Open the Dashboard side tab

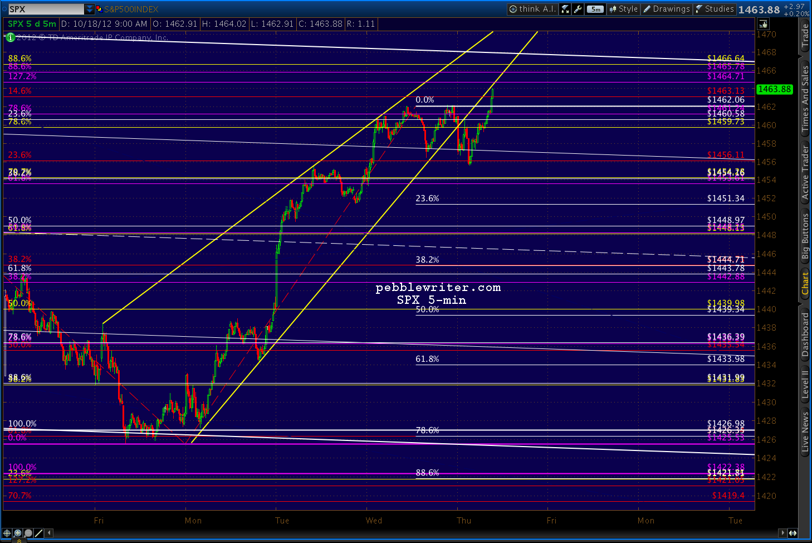tap(805, 334)
